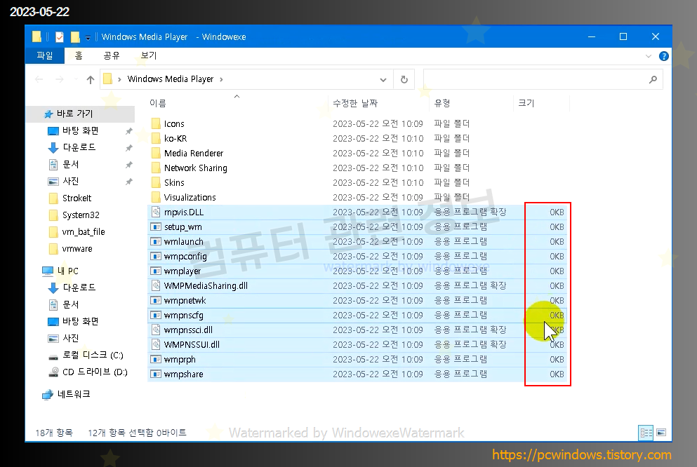
Task: Select the Media Renderer folder
Action: [193, 153]
